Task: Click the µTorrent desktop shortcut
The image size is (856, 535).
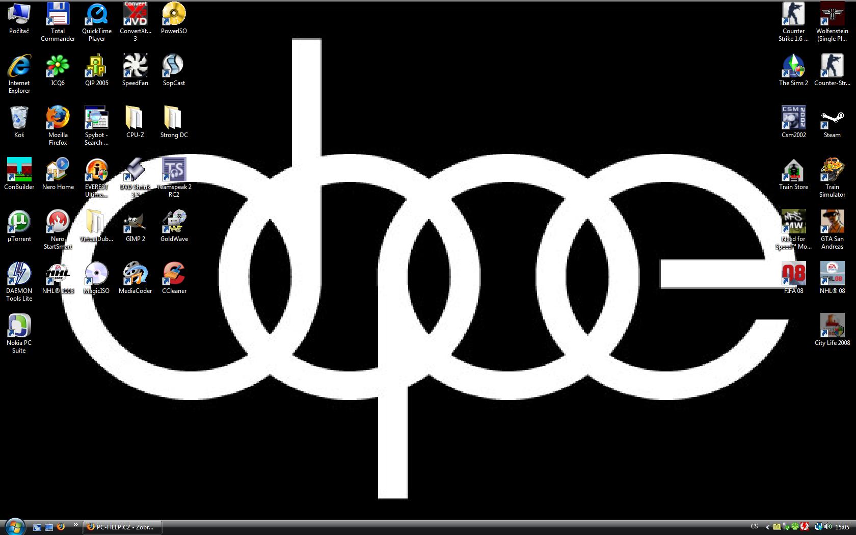Action: point(19,227)
